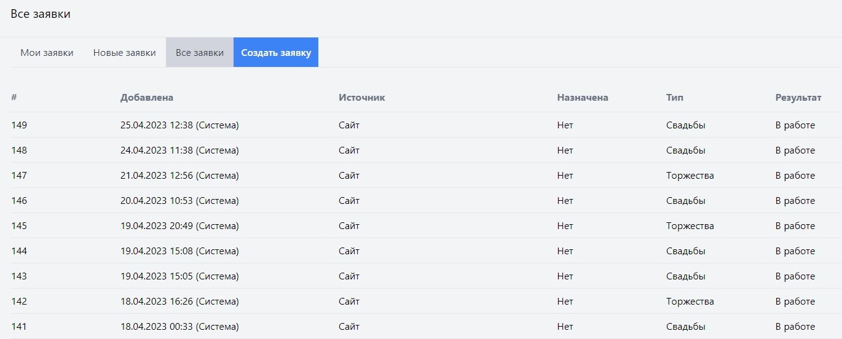Click the Тип column header
Image resolution: width=842 pixels, height=339 pixels.
(x=674, y=98)
